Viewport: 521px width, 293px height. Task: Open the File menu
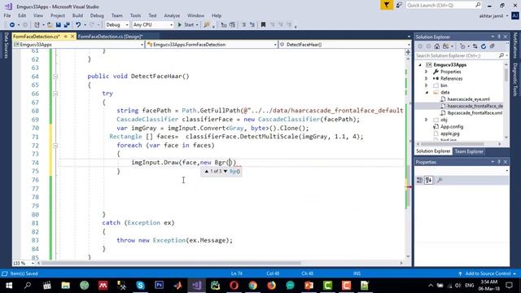[x=7, y=15]
